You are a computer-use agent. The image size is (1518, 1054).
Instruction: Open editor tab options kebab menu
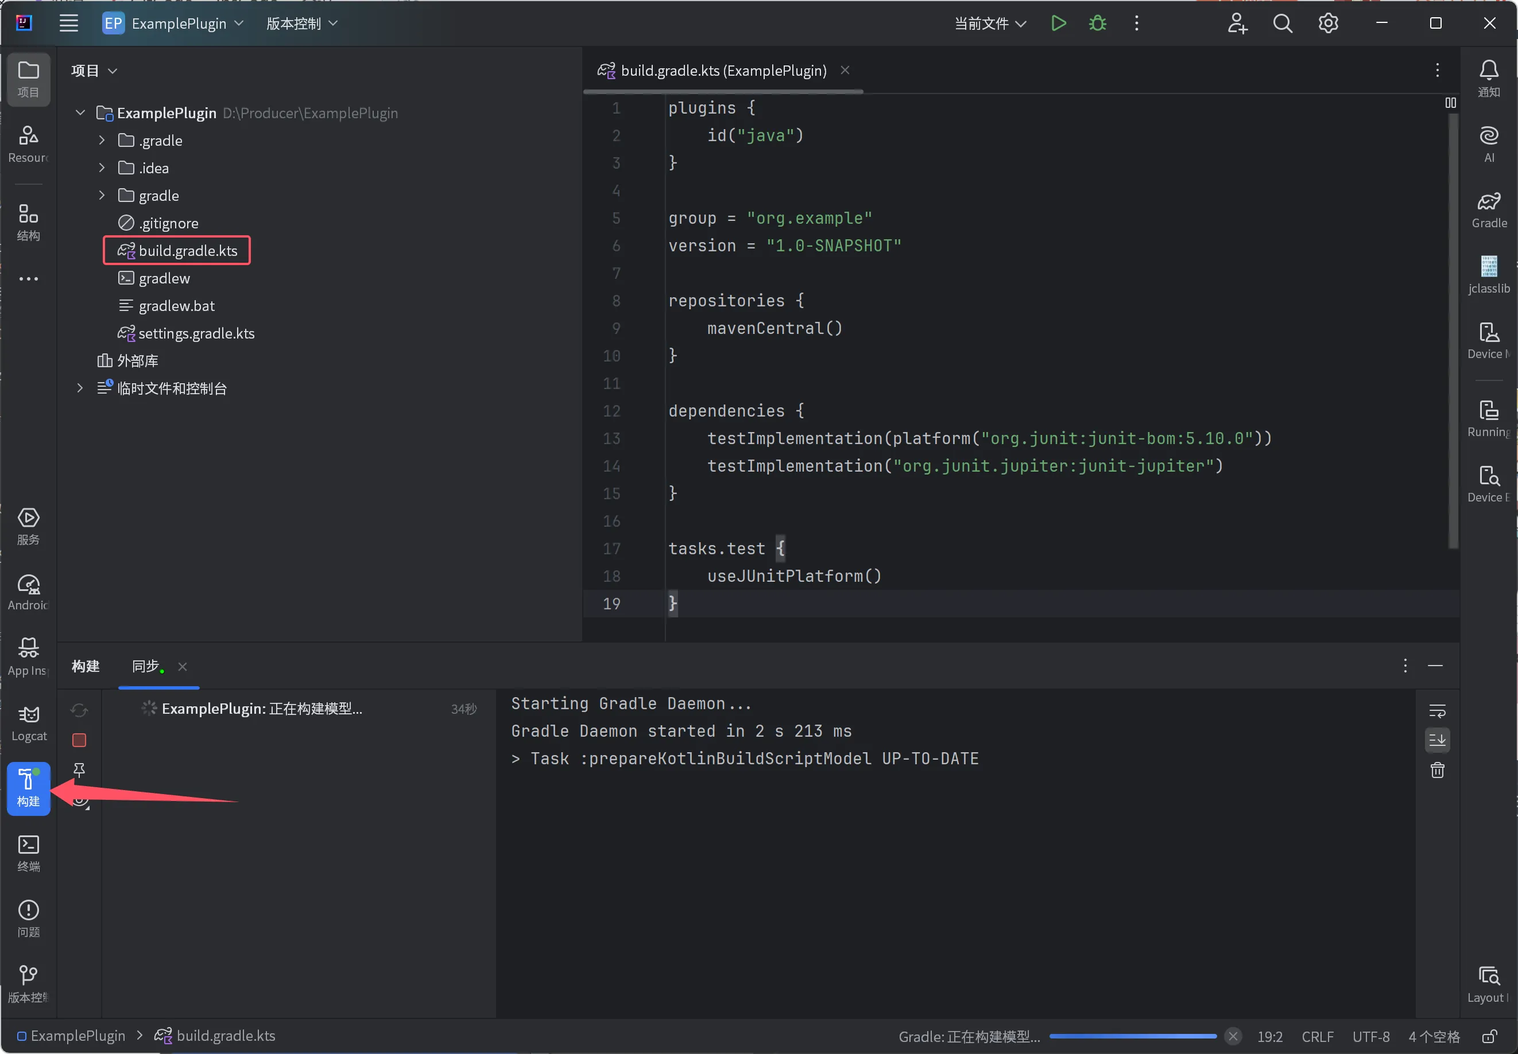(x=1436, y=70)
